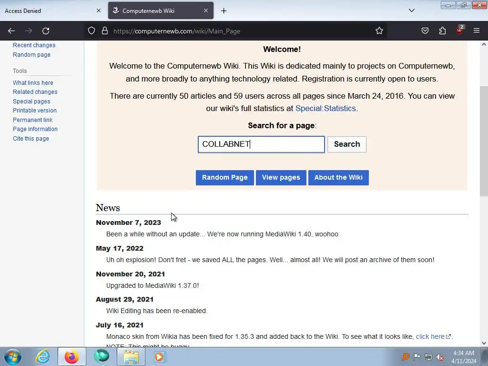Screen dimensions: 488x366
Task: Click the scrollbar down arrow
Action: tap(484, 343)
